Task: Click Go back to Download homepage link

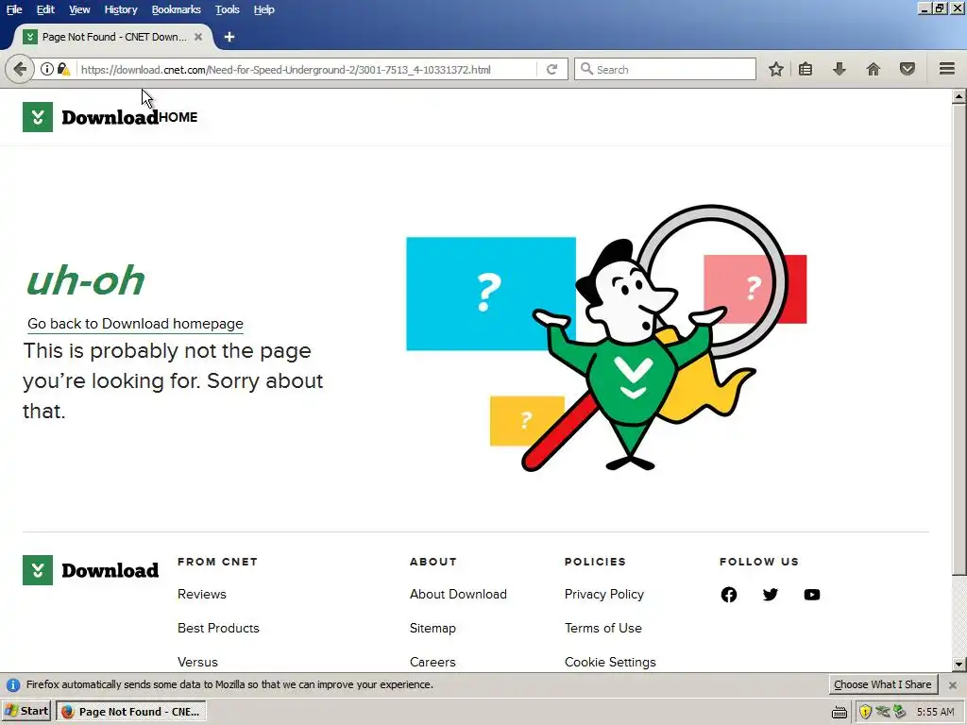Action: point(136,324)
